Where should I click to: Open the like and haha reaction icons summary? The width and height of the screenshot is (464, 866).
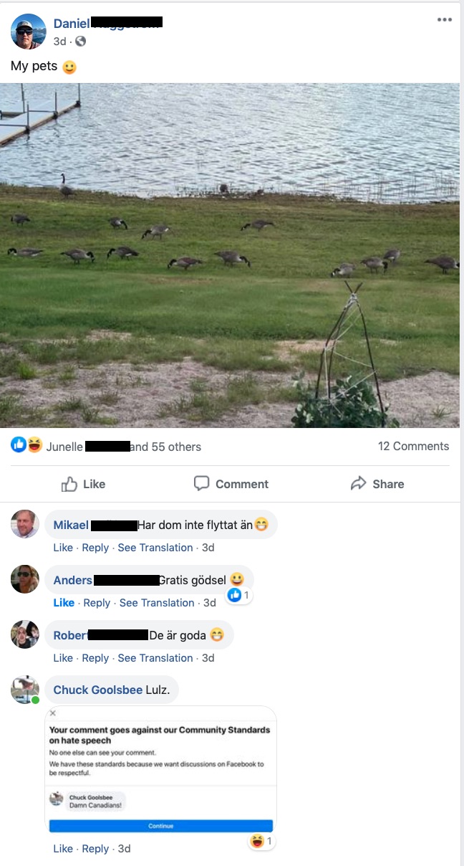coord(26,446)
